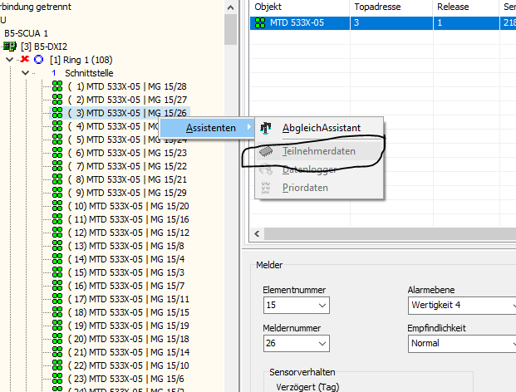The image size is (516, 392).
Task: Collapse the Ring 1 (108) tree node
Action: (x=9, y=60)
